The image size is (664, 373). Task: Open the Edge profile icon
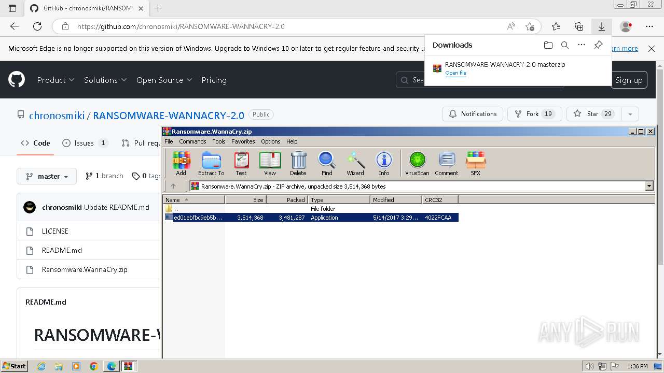[626, 26]
